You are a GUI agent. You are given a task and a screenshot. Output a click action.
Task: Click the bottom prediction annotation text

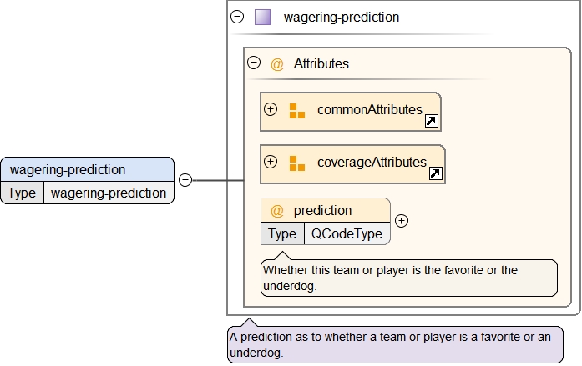pyautogui.click(x=394, y=344)
